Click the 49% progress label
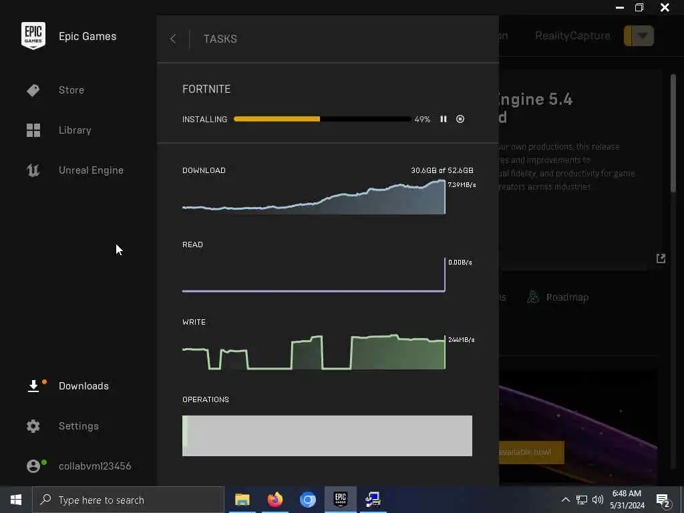The width and height of the screenshot is (684, 513). pyautogui.click(x=422, y=119)
